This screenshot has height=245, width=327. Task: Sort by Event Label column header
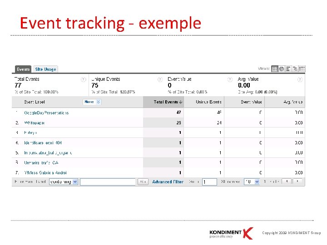tap(35, 102)
